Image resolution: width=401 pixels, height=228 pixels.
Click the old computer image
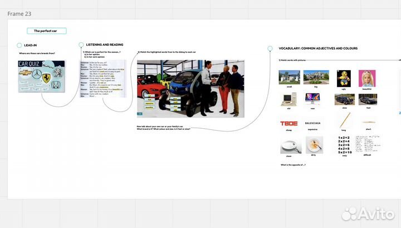[289, 99]
